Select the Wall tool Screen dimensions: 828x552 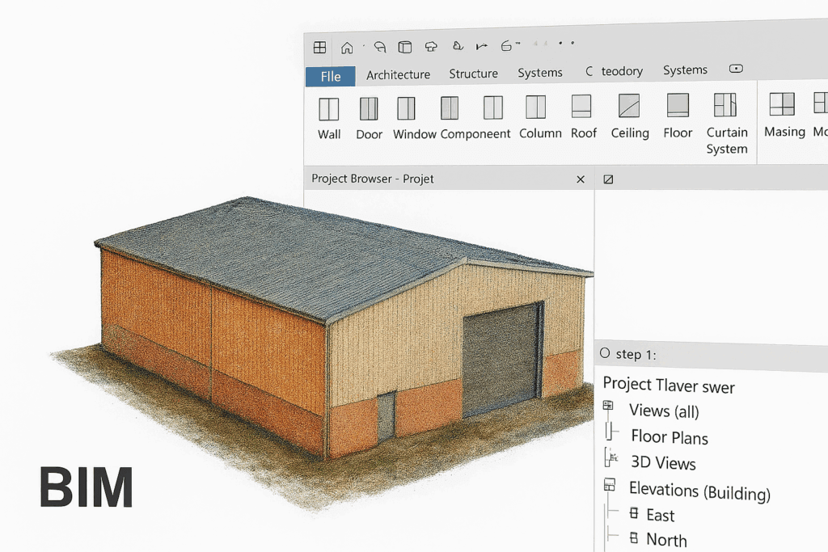coord(328,109)
